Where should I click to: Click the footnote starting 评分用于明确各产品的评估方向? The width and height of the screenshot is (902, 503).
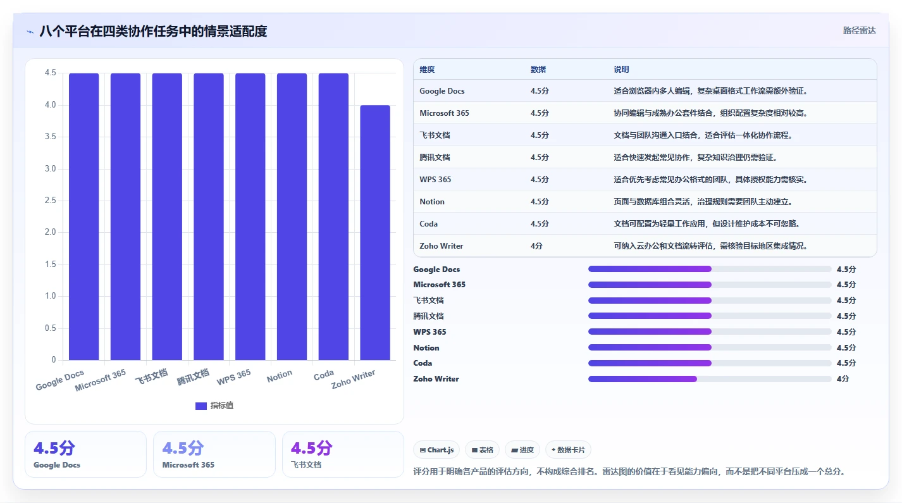[x=629, y=471]
